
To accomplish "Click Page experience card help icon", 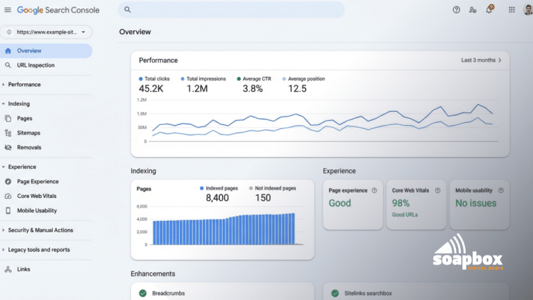I will (374, 190).
